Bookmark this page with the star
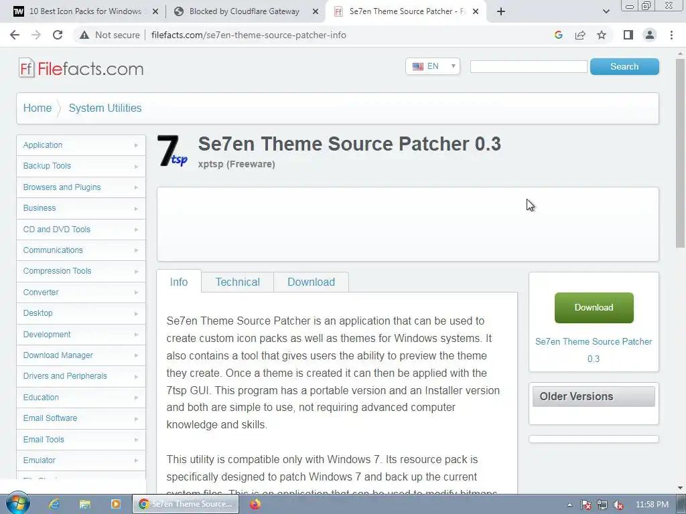 602,35
